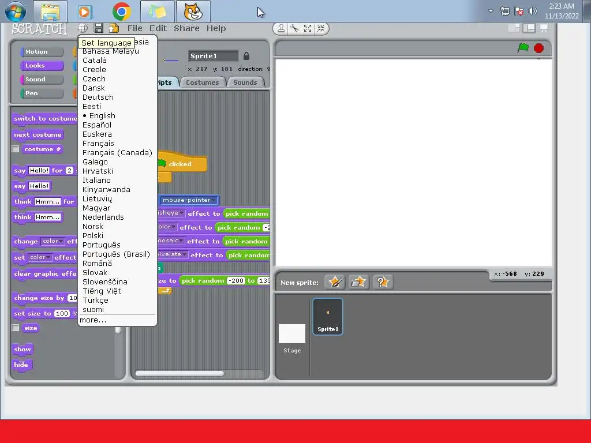
Task: Switch to presentation mode
Action: [x=544, y=28]
